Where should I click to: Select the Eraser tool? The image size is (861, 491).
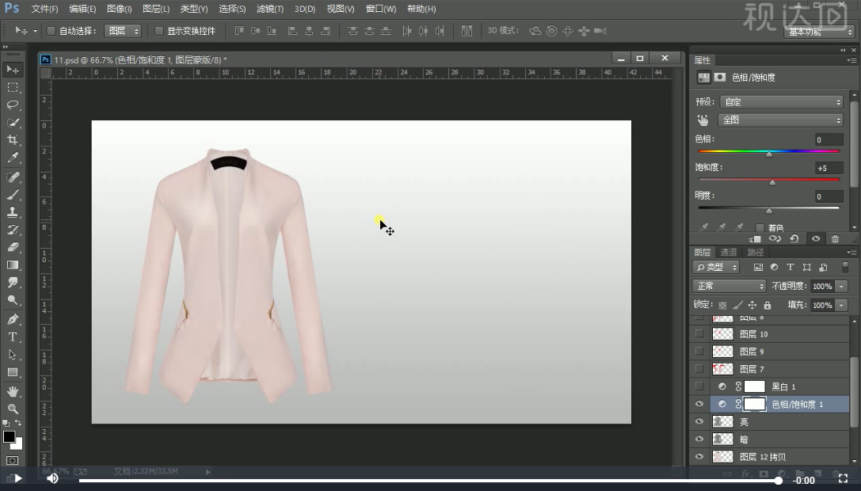(x=13, y=247)
